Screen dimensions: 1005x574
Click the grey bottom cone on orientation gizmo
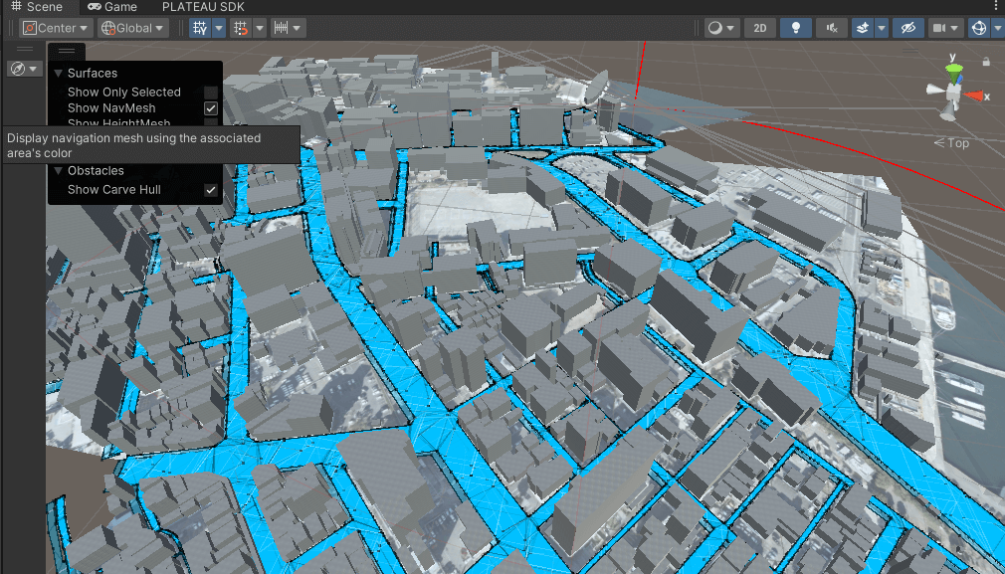tap(948, 113)
